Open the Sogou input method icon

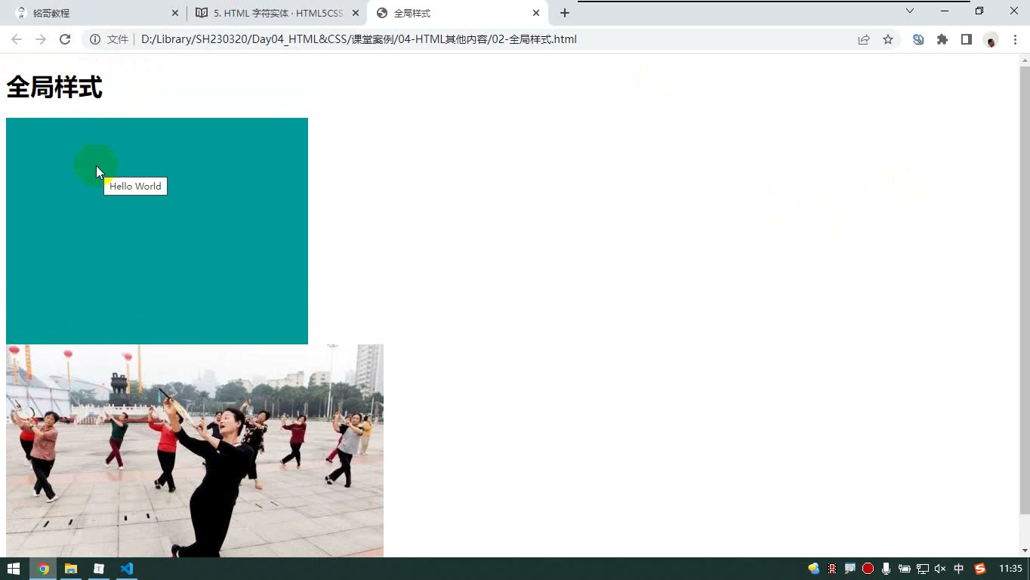pyautogui.click(x=980, y=569)
